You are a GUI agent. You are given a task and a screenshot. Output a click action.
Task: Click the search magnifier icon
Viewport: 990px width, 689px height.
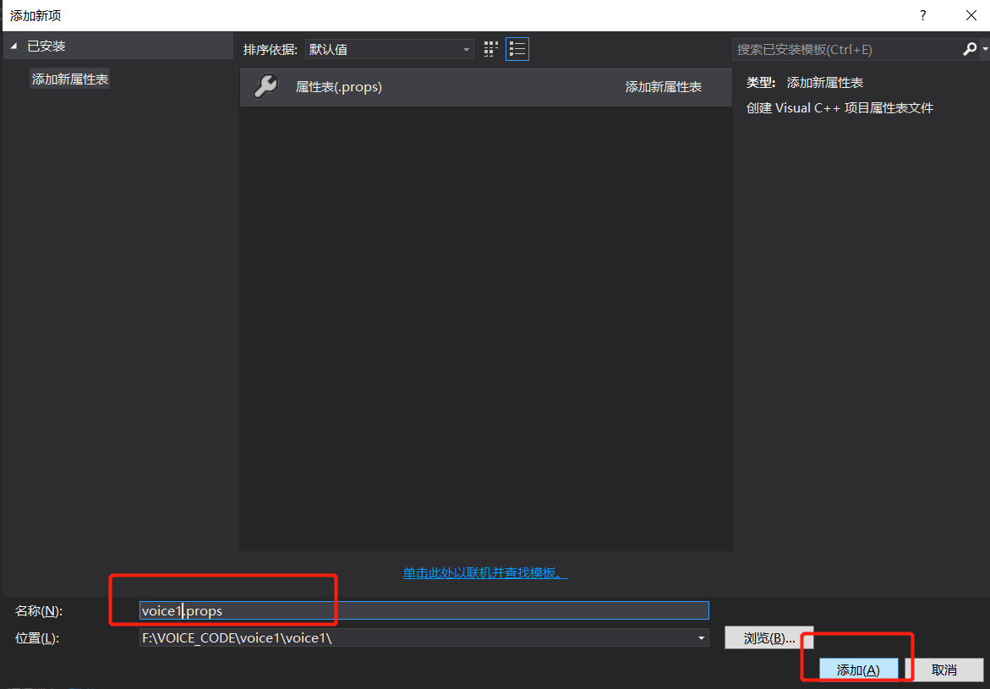pyautogui.click(x=969, y=49)
